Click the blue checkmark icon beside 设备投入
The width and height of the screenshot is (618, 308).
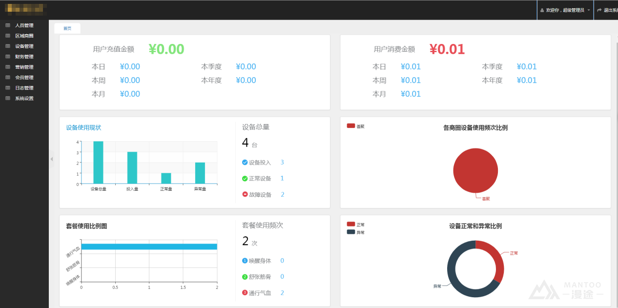(x=245, y=163)
